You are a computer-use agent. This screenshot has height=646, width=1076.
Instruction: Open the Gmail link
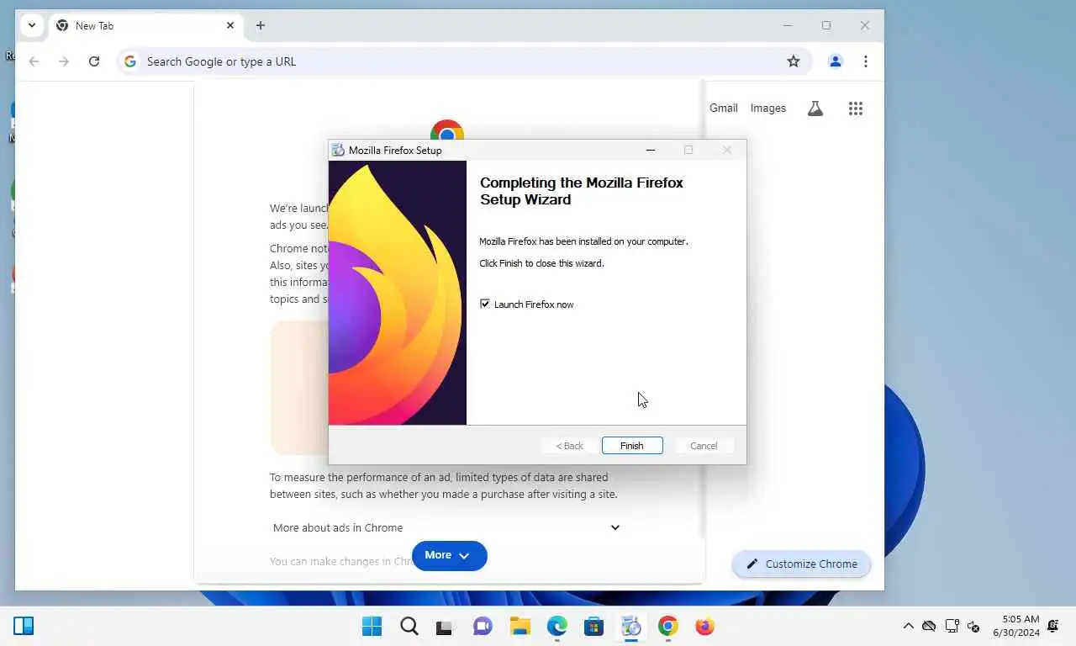[724, 109]
